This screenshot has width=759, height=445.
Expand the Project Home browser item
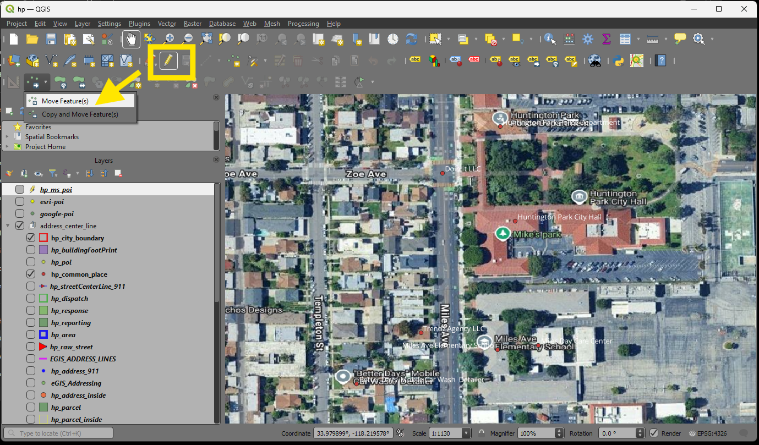pos(7,147)
